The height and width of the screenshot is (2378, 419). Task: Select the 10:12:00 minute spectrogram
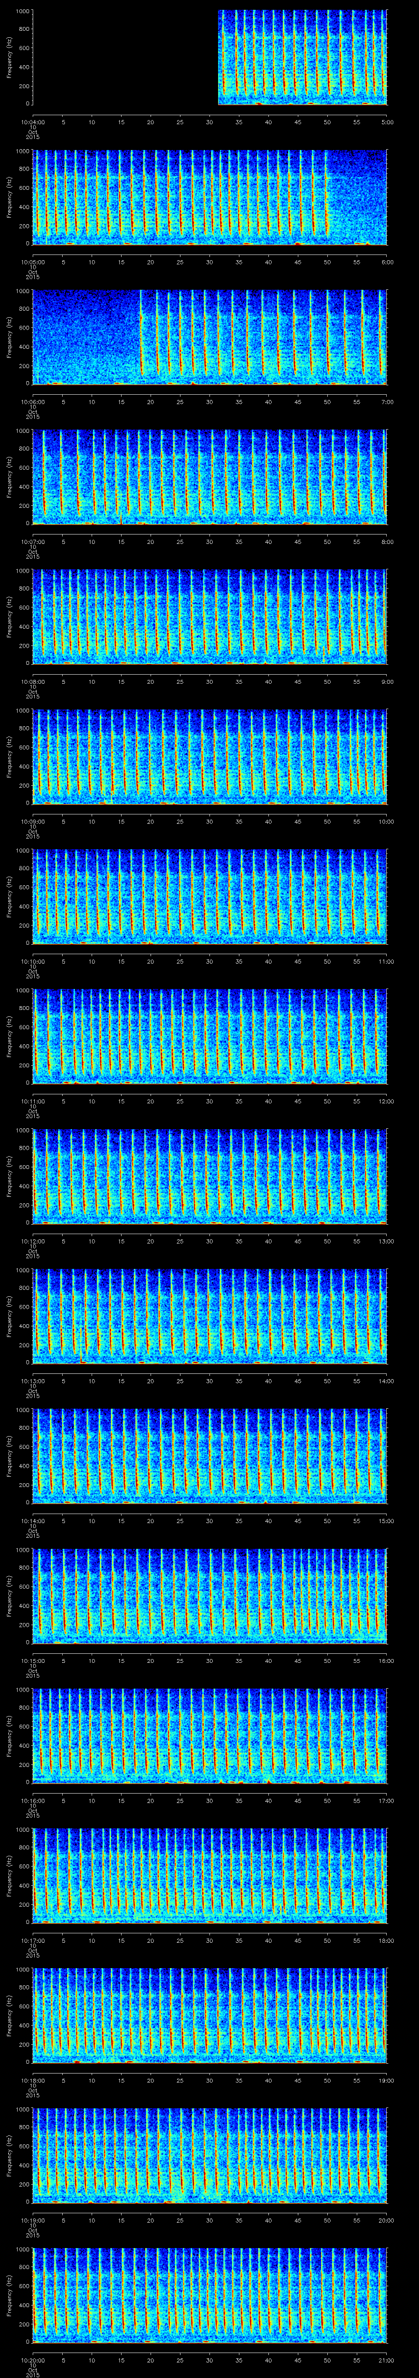click(x=210, y=1176)
